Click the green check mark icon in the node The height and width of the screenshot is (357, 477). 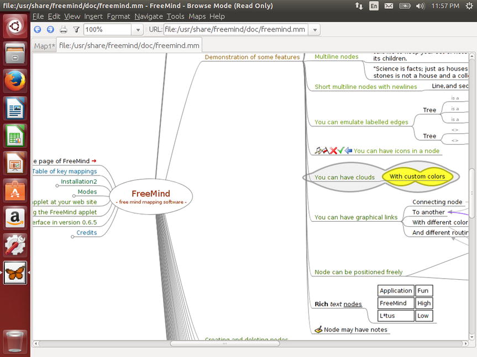340,151
